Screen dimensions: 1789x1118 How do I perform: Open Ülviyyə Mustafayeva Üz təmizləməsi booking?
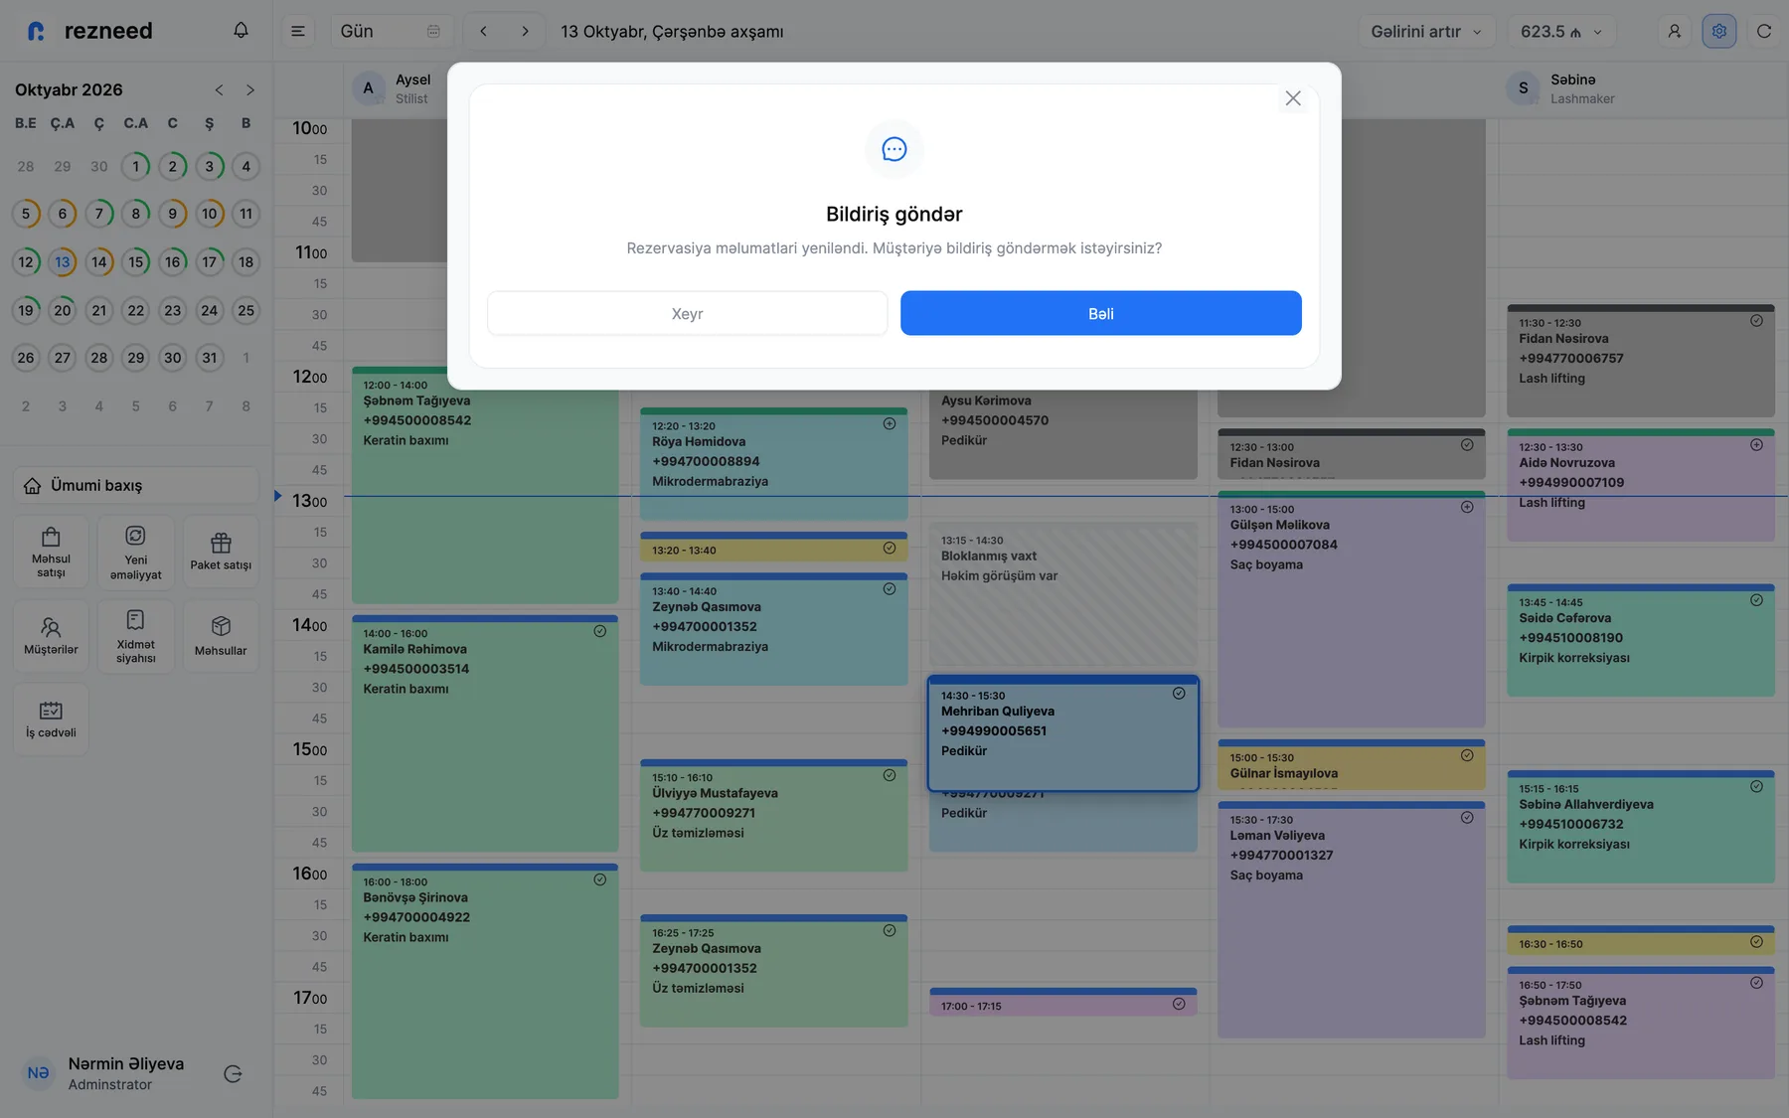click(773, 816)
